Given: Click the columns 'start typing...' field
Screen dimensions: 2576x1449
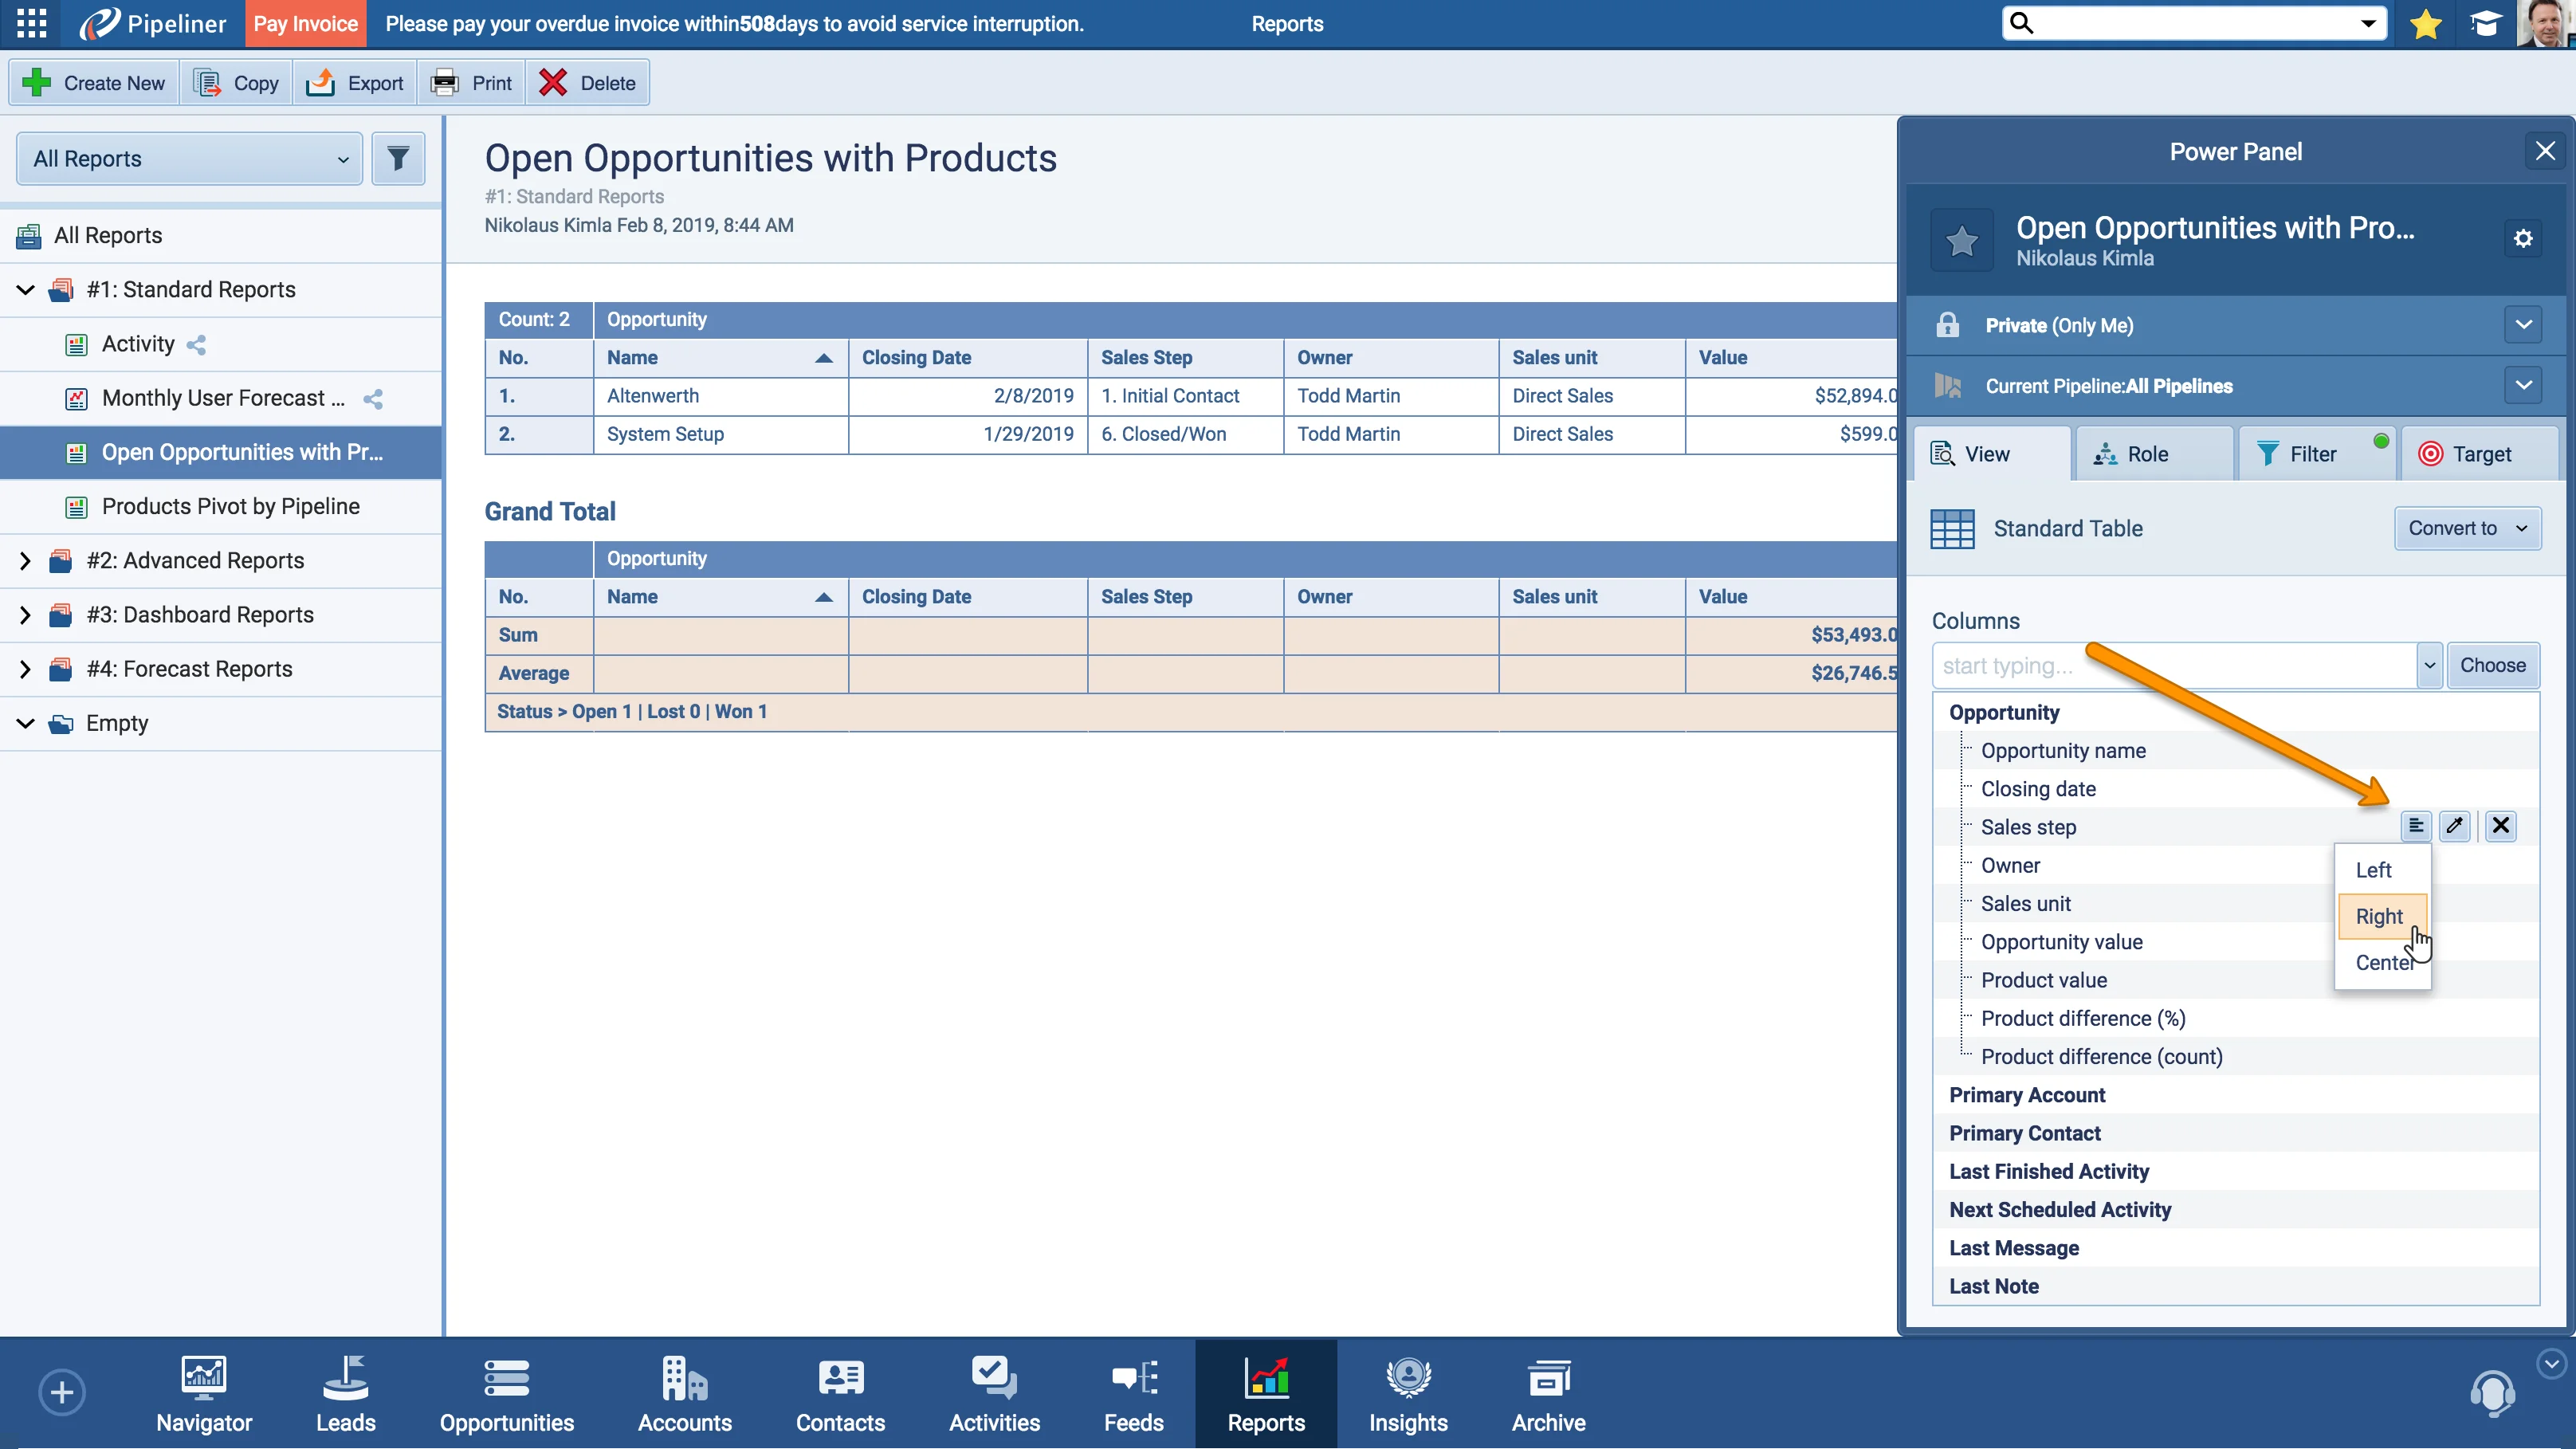Looking at the screenshot, I should [2174, 666].
